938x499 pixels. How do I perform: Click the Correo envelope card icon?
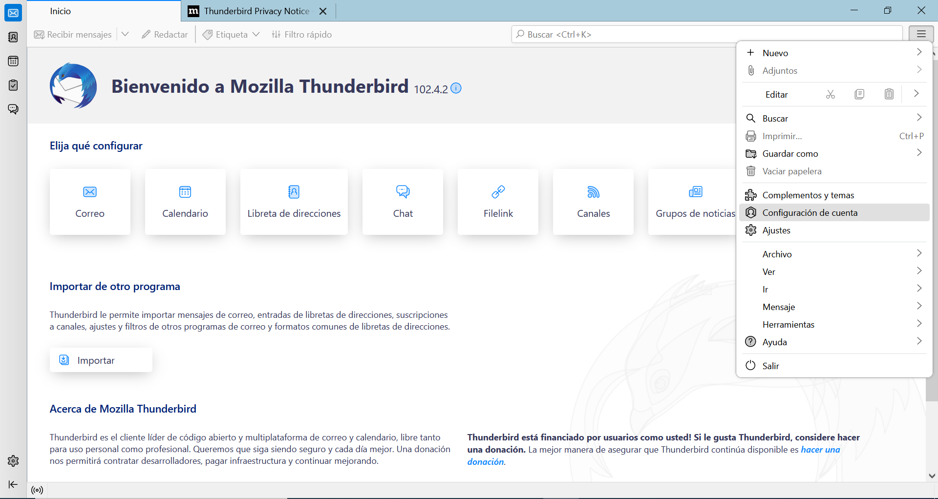90,192
